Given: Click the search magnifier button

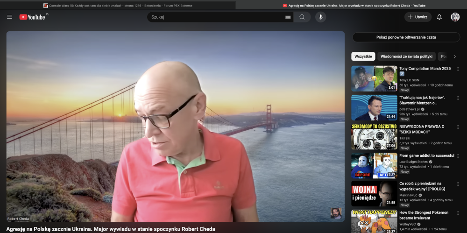Looking at the screenshot, I should tap(302, 17).
